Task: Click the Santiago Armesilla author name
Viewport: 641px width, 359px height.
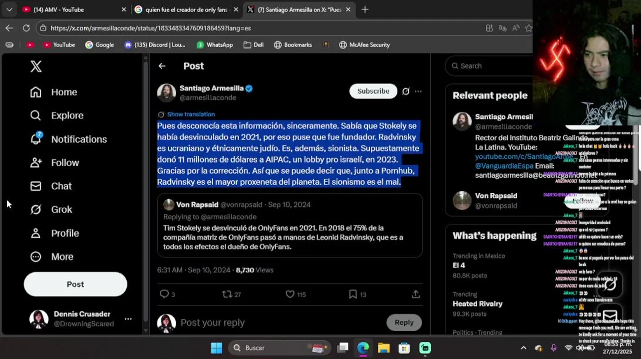Action: click(212, 88)
